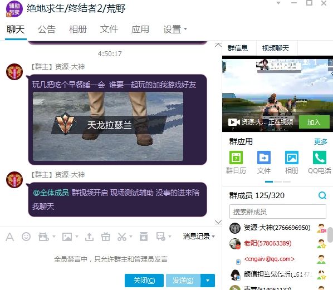333x290 pixels.
Task: Switch to the 应用 tab
Action: click(x=140, y=30)
